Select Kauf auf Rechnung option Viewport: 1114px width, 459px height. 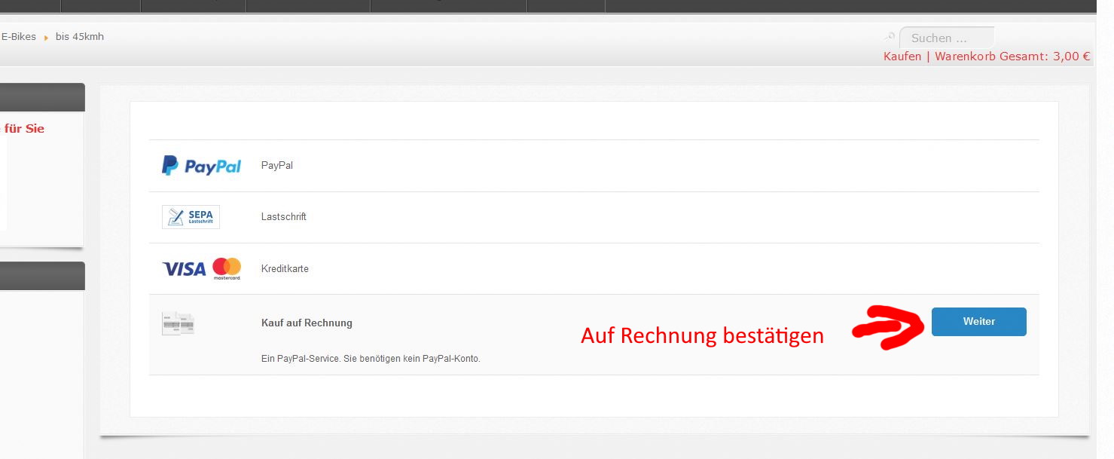[307, 323]
